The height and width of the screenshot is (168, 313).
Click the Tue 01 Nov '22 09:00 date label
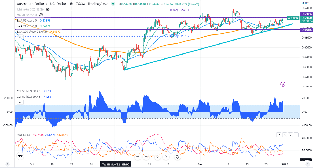point(116,164)
